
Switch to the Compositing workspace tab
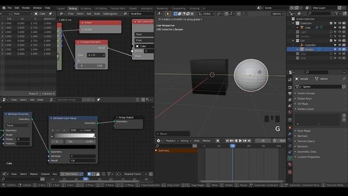coord(178,9)
